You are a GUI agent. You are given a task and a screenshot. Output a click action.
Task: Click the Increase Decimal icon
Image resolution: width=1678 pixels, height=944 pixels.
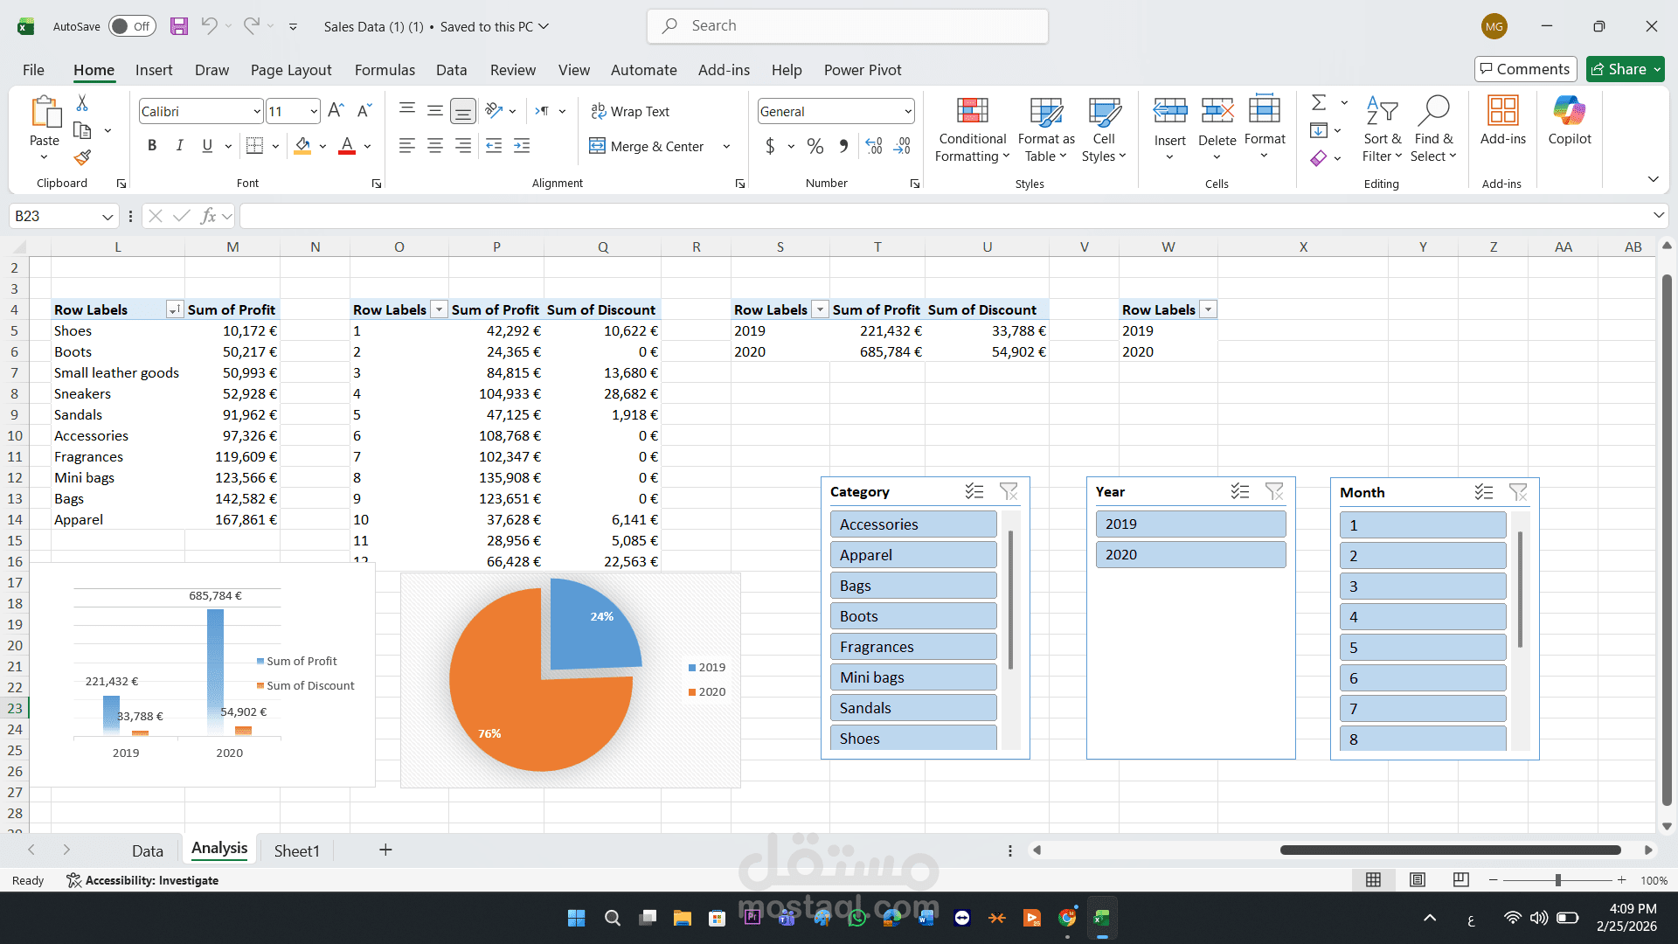873,146
